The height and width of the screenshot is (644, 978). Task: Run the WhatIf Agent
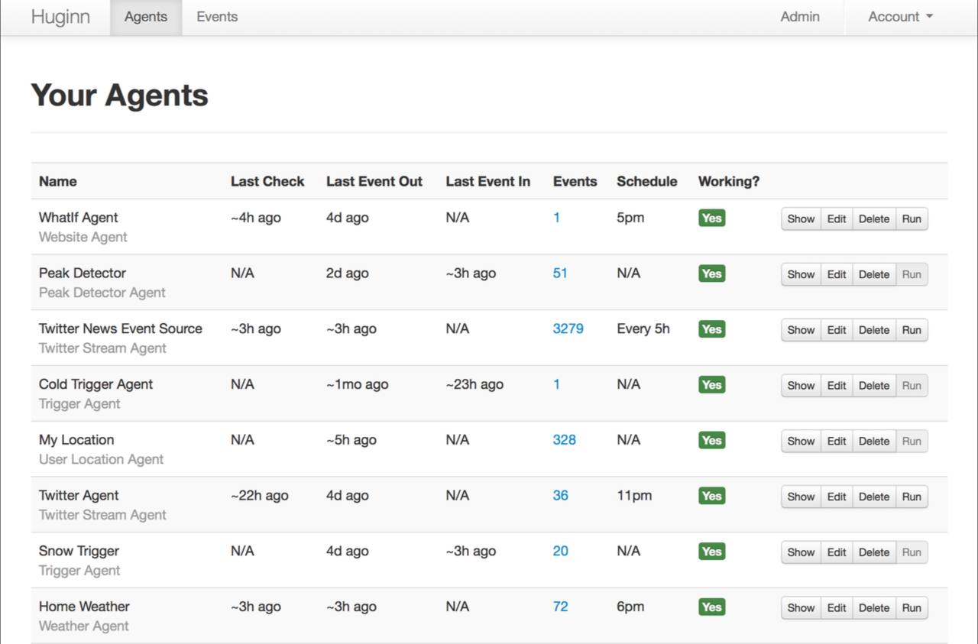(x=912, y=218)
